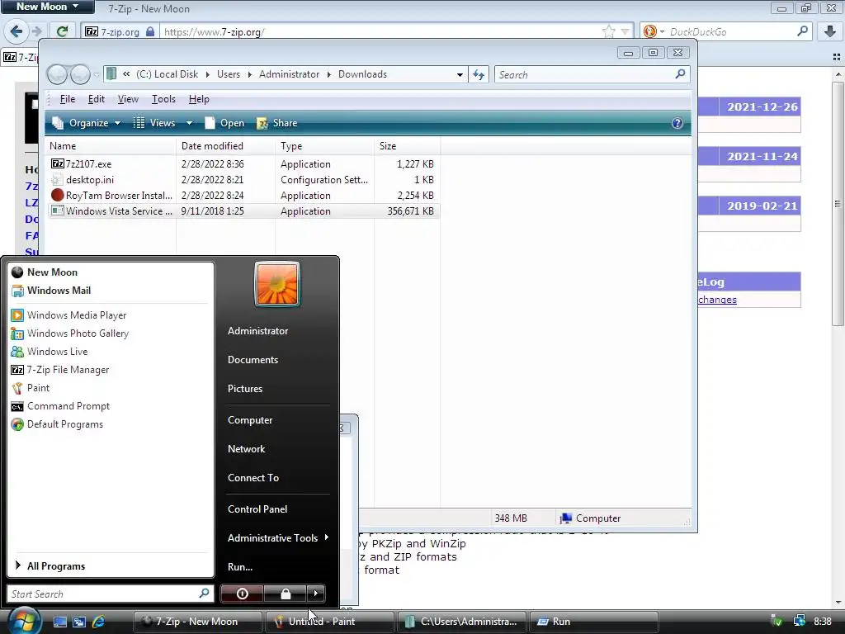Click the Start menu power button
This screenshot has height=634, width=845.
tap(242, 594)
